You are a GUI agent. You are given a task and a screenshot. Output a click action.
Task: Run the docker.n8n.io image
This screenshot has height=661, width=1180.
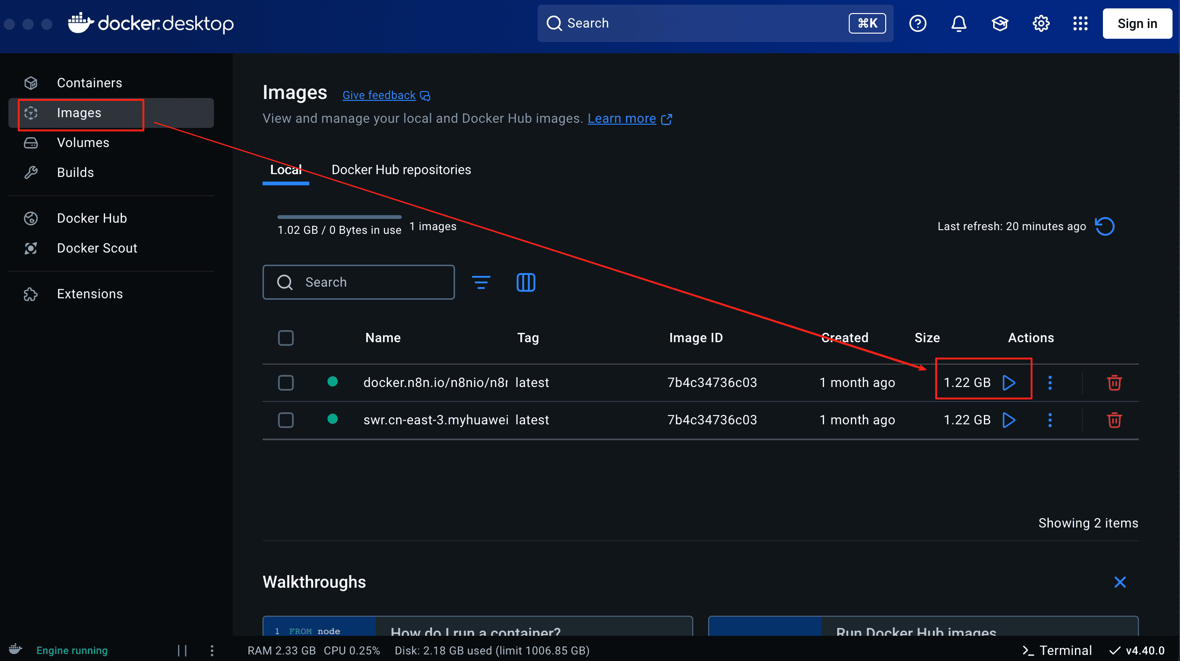pos(1009,383)
